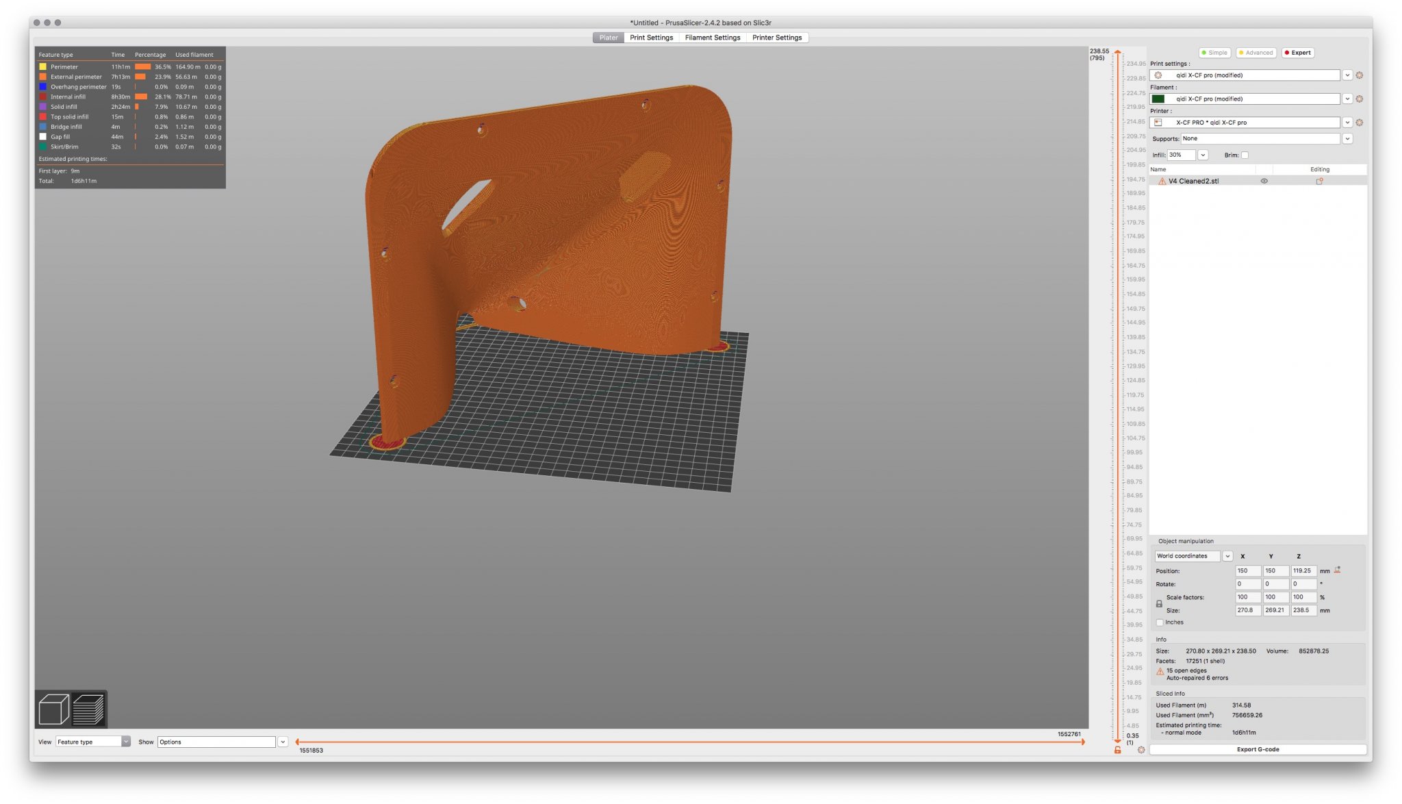Open View Feature type dropdown
The height and width of the screenshot is (804, 1402).
[x=93, y=742]
